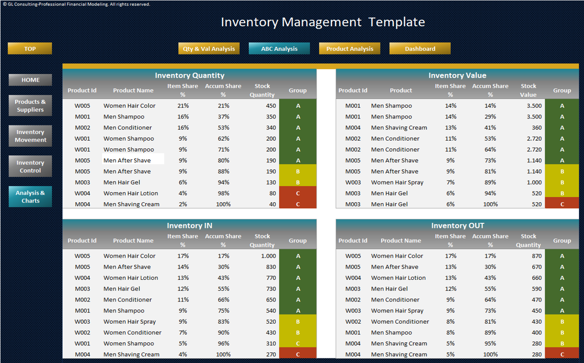This screenshot has width=584, height=363.
Task: Switch to the ABC Analysis tab
Action: coord(279,49)
